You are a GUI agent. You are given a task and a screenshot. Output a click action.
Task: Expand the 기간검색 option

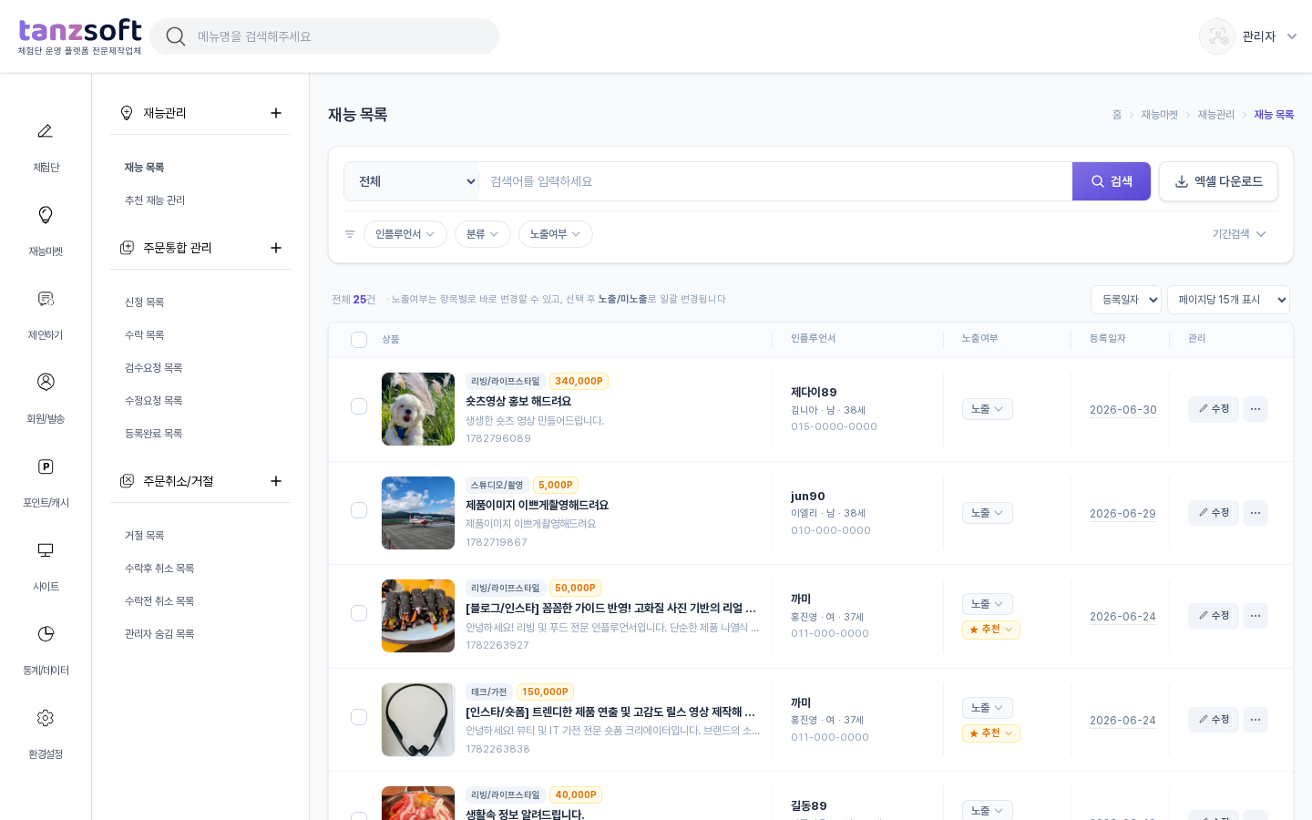coord(1239,234)
